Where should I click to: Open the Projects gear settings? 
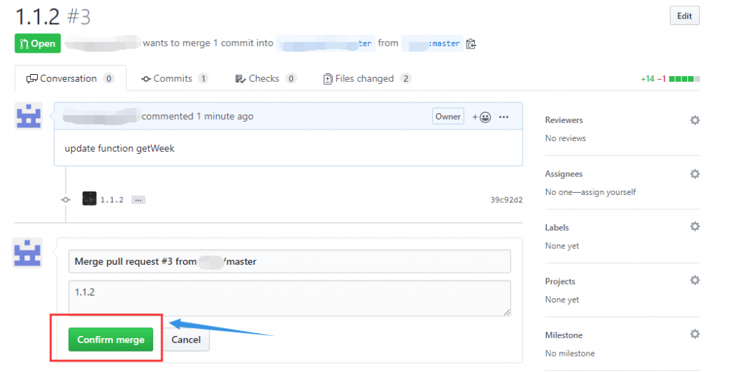tap(694, 280)
